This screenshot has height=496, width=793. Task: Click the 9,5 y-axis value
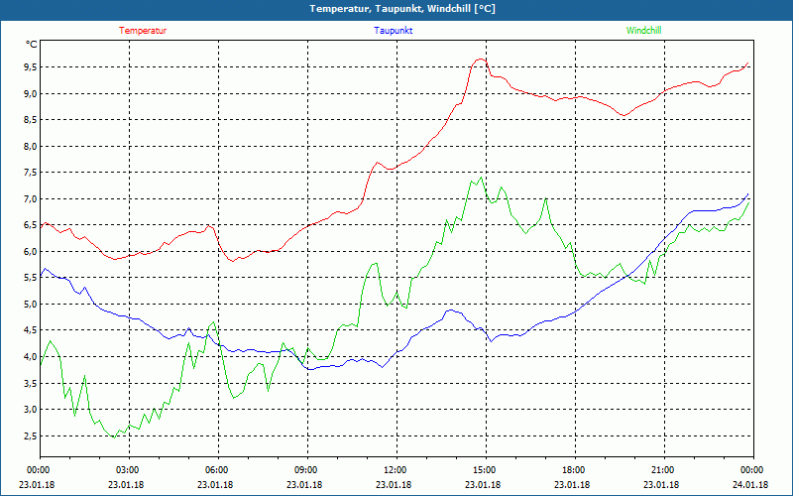(x=31, y=67)
